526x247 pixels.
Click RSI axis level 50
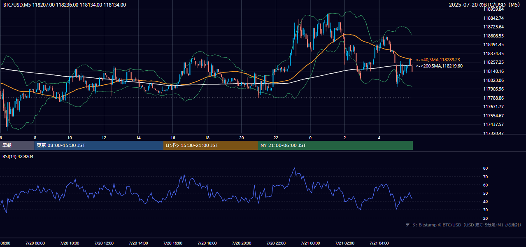click(486, 193)
